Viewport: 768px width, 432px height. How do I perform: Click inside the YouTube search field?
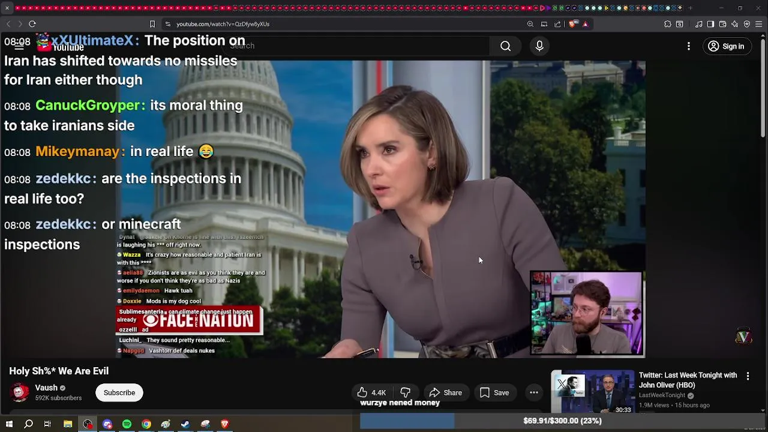(x=357, y=46)
